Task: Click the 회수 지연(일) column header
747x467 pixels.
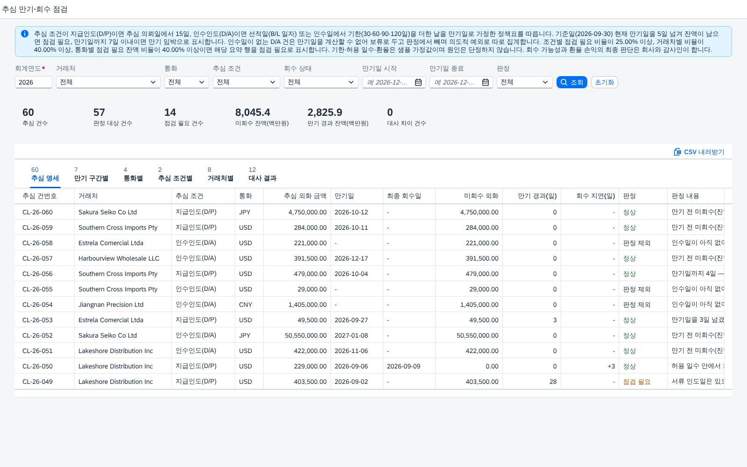Action: (590, 196)
